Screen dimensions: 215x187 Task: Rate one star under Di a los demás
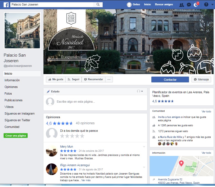pos(62,136)
